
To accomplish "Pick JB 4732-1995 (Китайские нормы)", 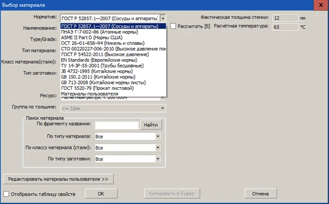I will pyautogui.click(x=113, y=71).
